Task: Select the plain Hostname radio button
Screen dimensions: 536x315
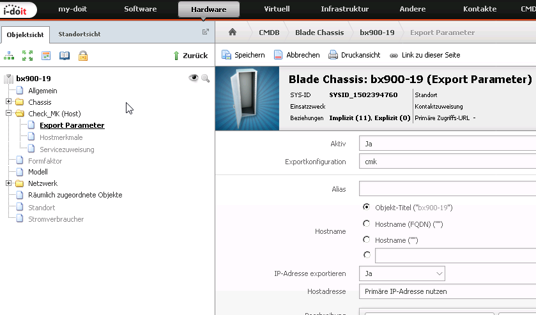Action: (367, 240)
